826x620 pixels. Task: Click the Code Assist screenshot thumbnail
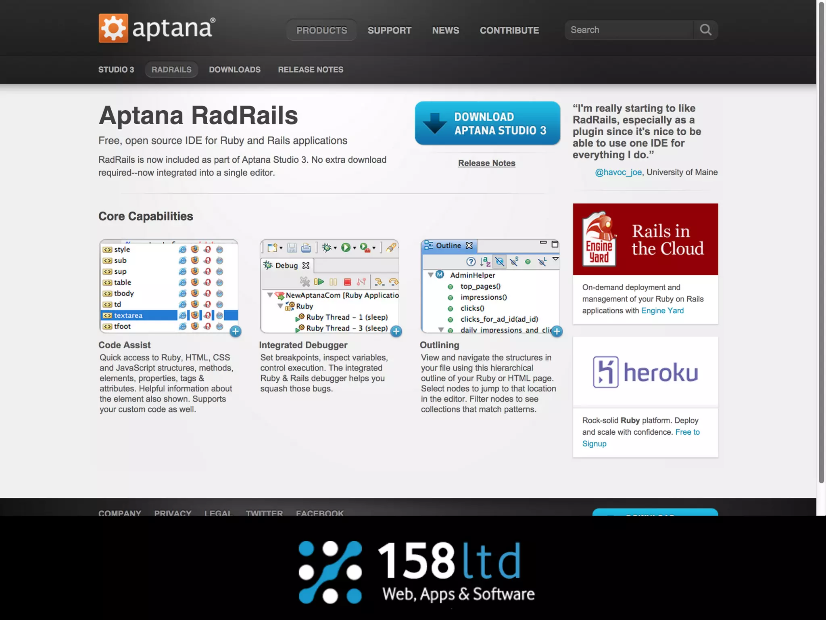[169, 286]
